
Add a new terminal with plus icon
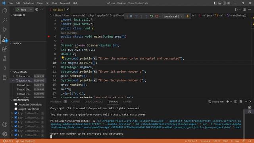[x=227, y=102]
